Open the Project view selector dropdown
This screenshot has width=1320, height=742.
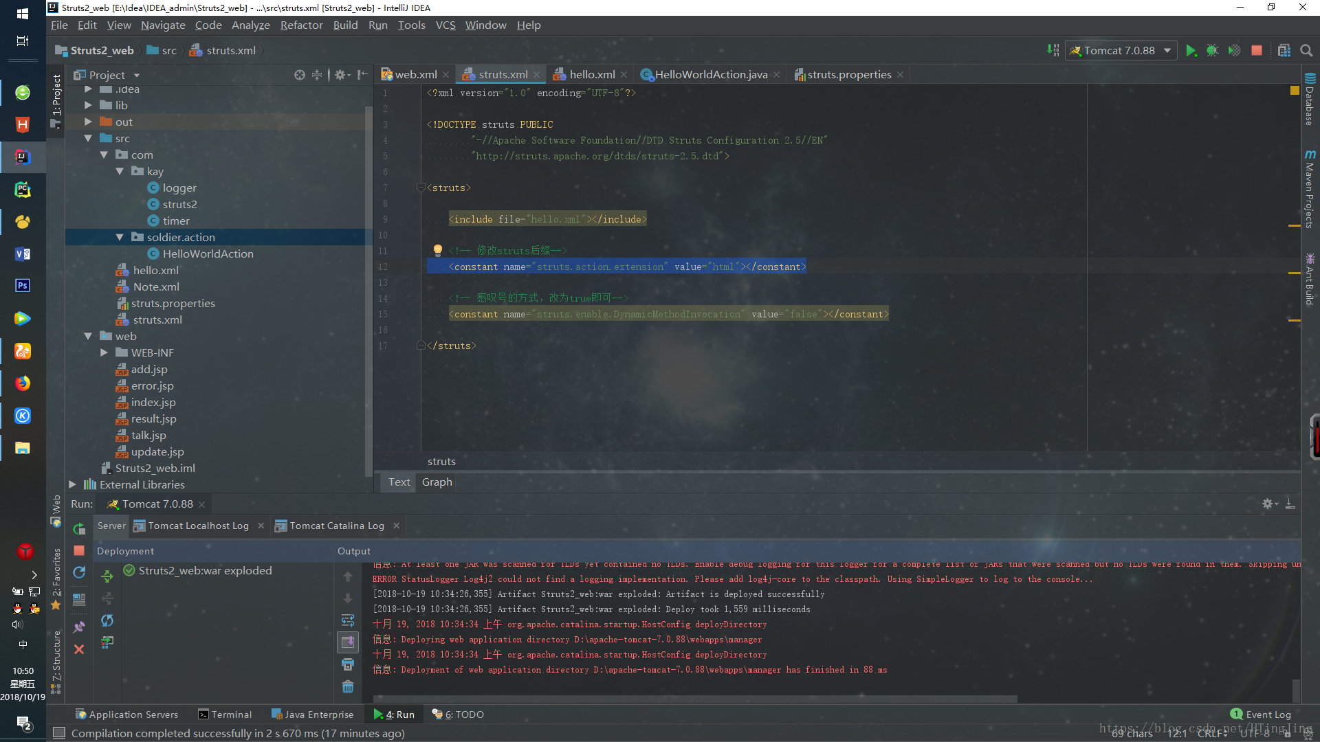pos(107,75)
